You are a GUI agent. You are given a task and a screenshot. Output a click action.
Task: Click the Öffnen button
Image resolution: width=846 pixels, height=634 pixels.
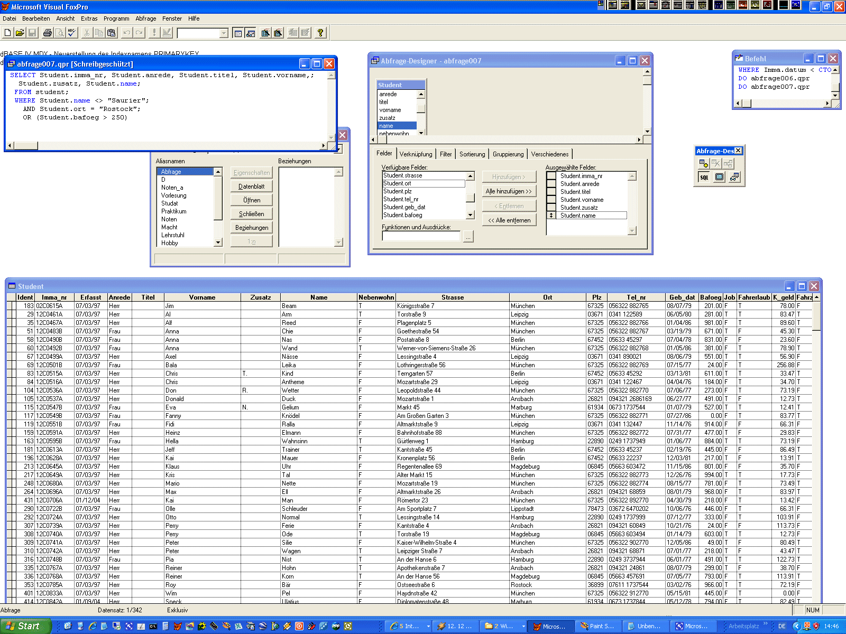pos(252,200)
